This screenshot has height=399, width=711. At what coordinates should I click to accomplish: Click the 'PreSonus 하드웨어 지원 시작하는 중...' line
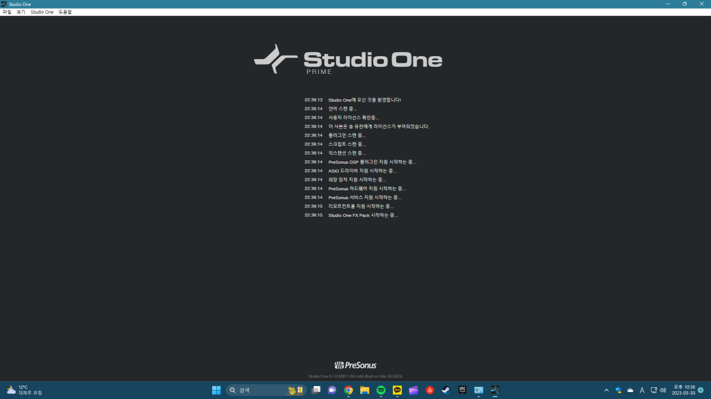[x=367, y=189]
